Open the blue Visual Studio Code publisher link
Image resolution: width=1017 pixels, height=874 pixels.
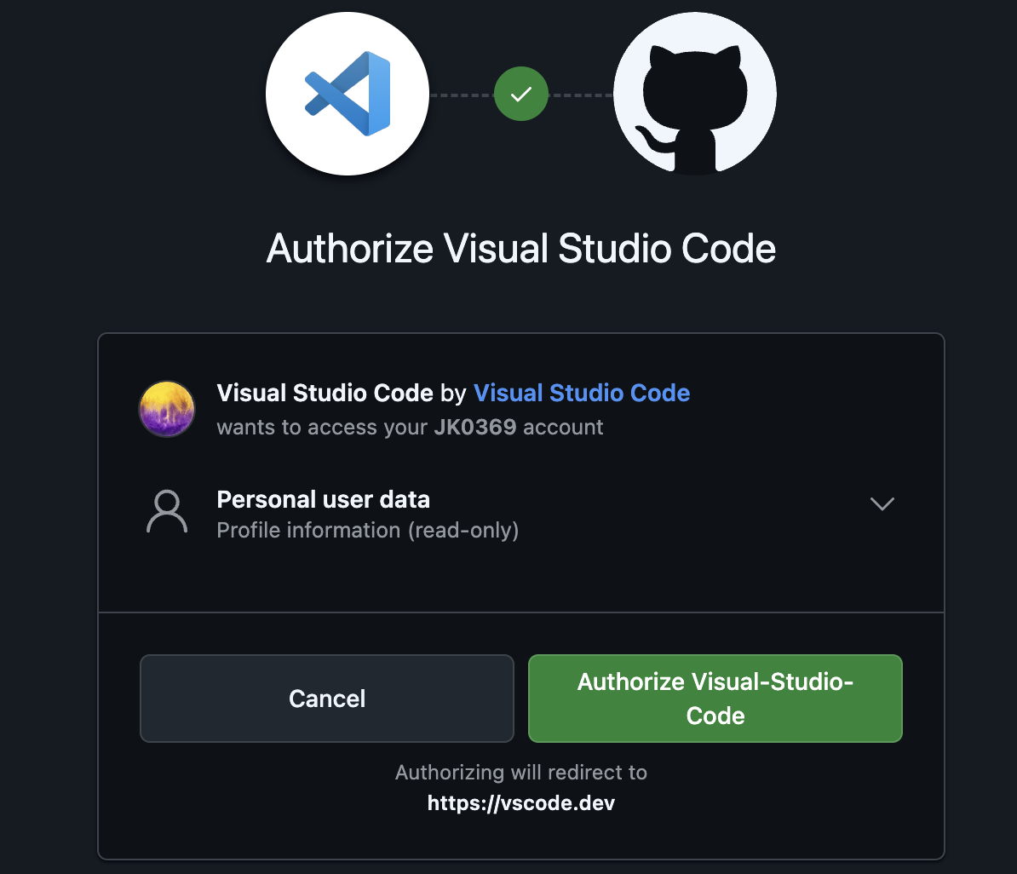point(581,393)
